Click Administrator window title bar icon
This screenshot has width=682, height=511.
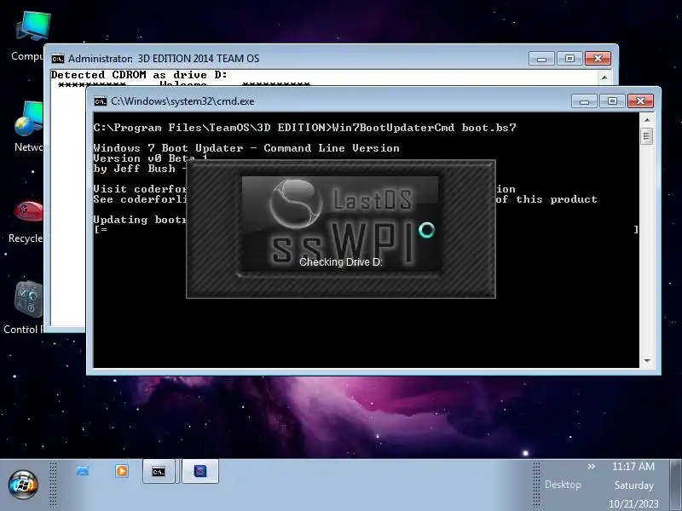pos(57,59)
